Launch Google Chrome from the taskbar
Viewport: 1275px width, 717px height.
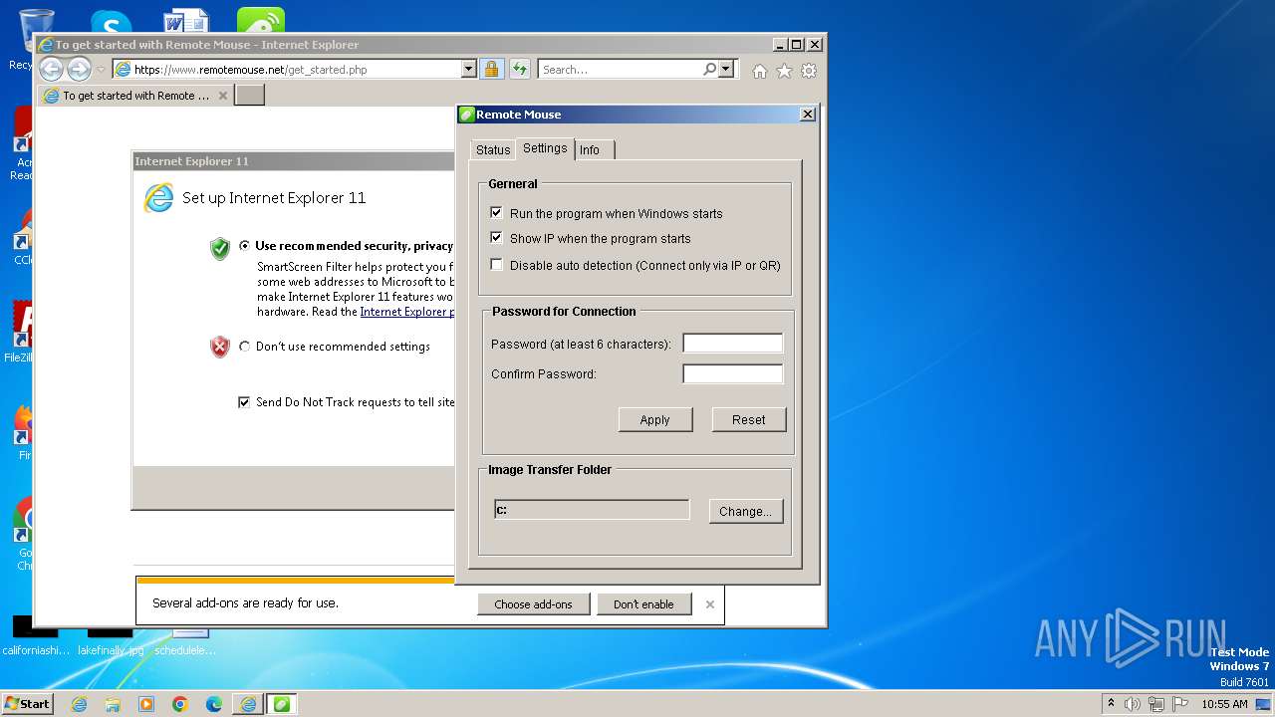(180, 704)
